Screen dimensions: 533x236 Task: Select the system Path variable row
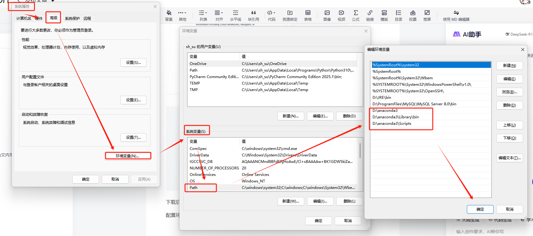point(272,188)
